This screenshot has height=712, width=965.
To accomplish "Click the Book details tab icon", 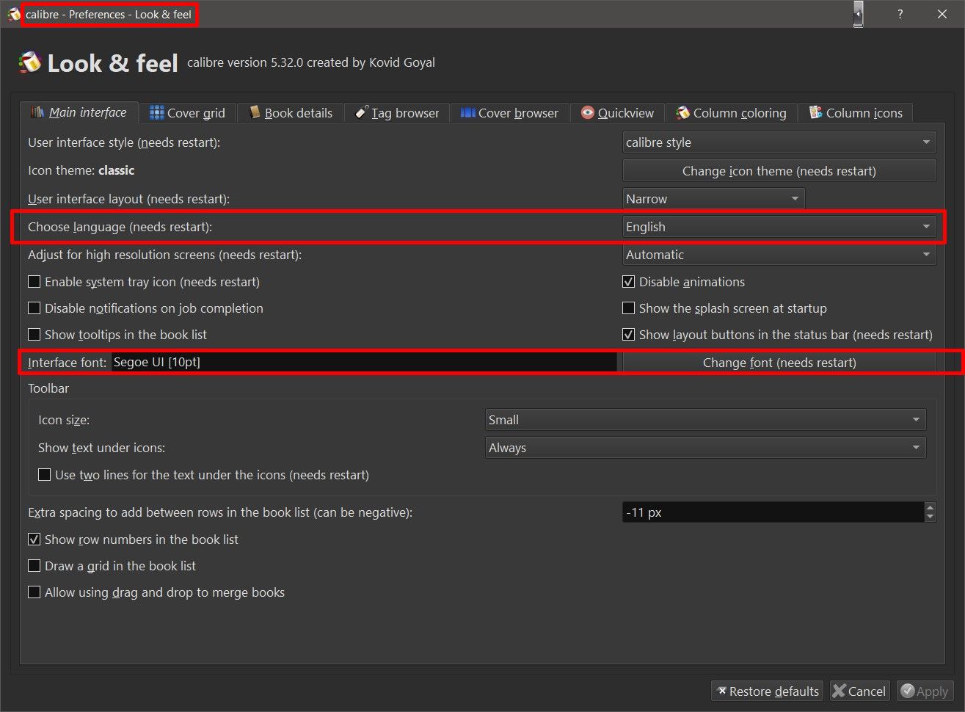I will 255,112.
